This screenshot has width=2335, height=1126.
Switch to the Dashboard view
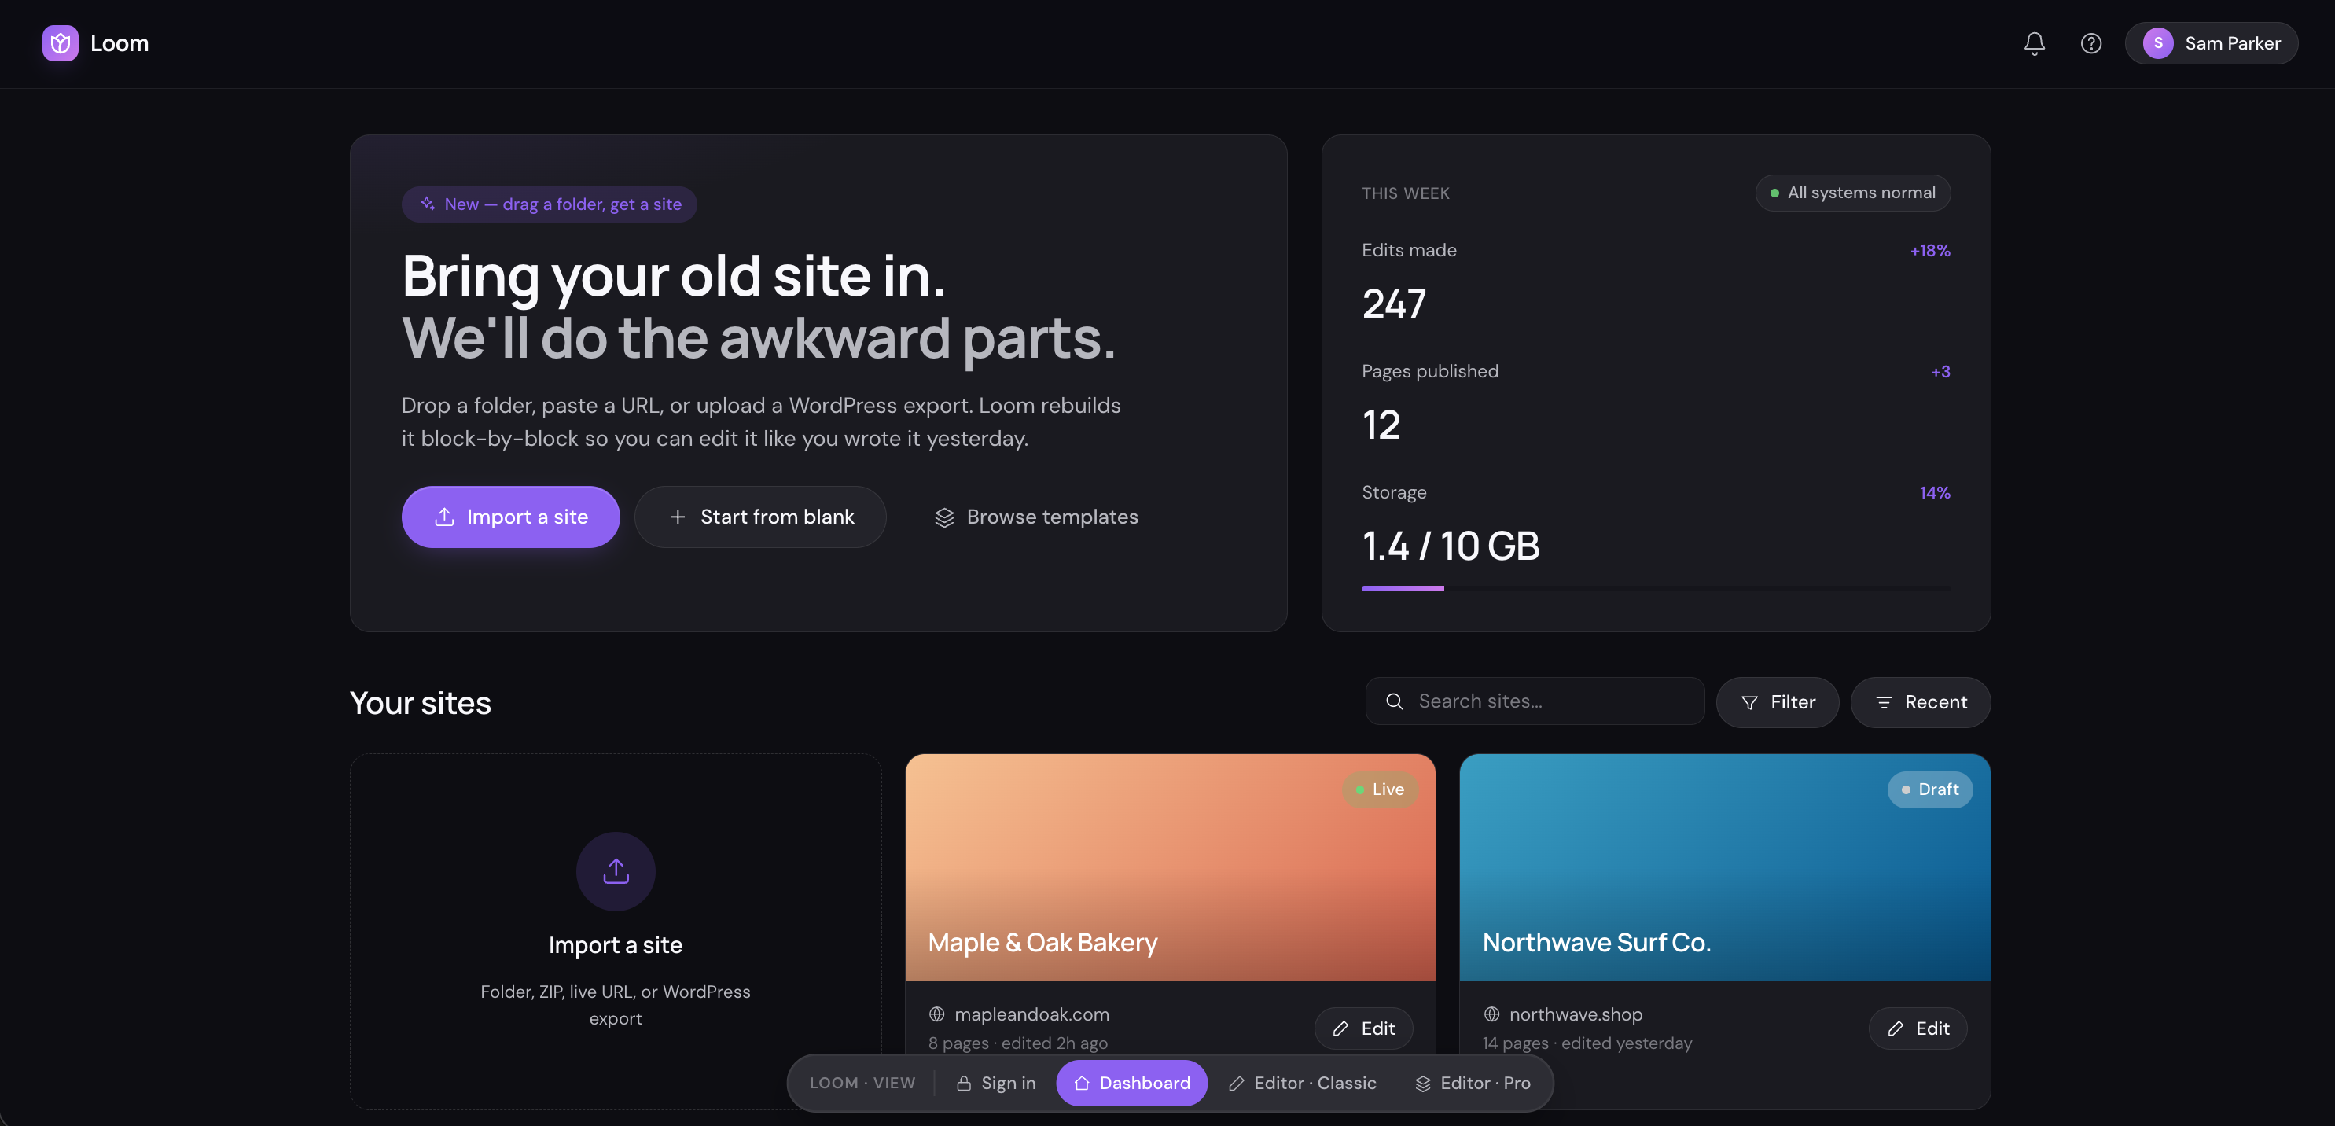1131,1084
